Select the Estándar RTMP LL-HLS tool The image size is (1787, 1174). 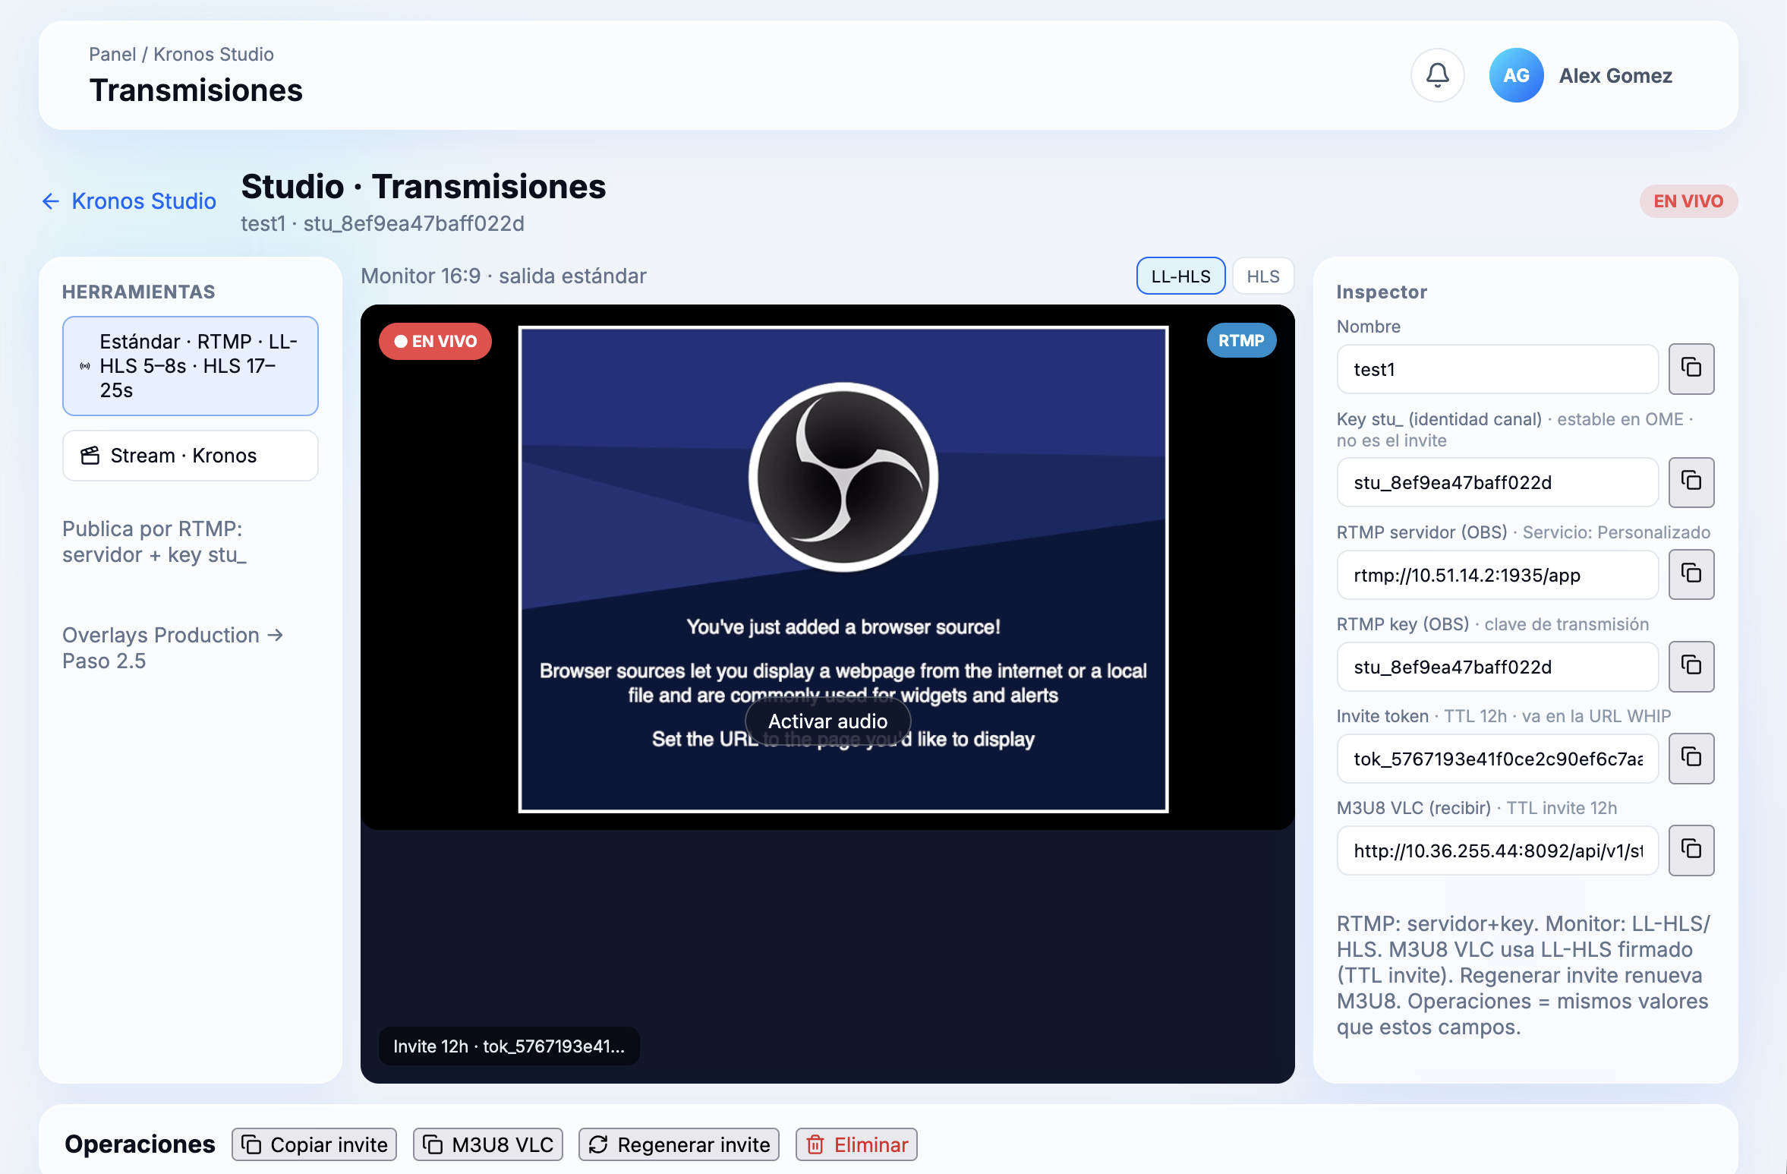pos(191,366)
